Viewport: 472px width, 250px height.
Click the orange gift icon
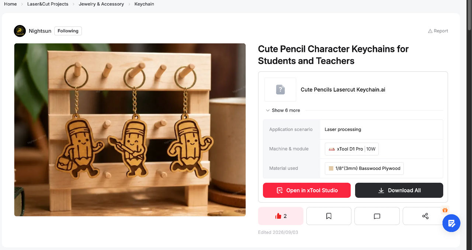click(445, 210)
